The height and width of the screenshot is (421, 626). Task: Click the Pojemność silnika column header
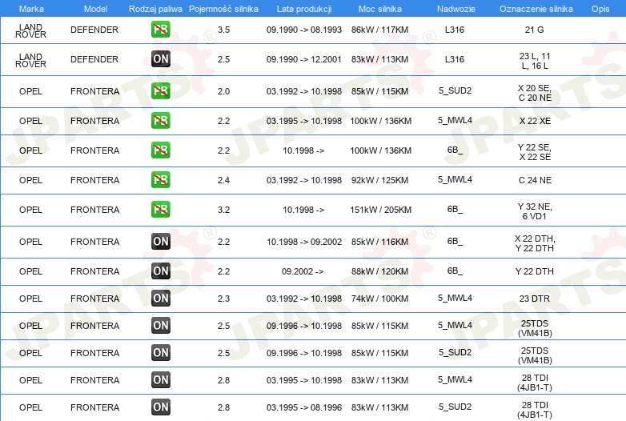(223, 9)
